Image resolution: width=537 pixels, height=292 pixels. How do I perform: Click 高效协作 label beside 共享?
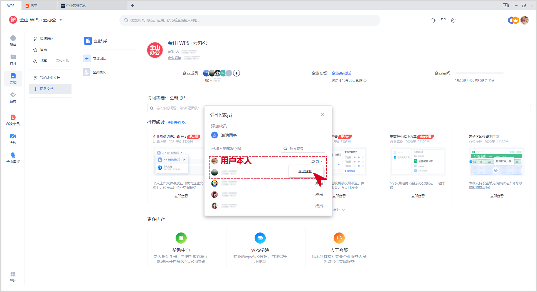[62, 61]
